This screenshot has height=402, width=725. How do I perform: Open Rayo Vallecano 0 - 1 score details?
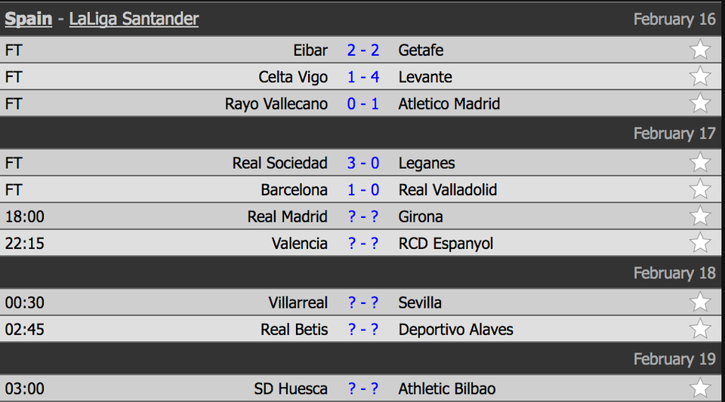point(363,103)
